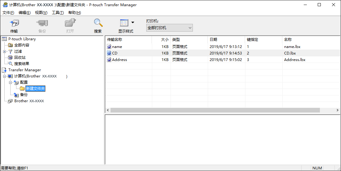Select Transfer Manager tree root
This screenshot has height=171, width=341.
pyautogui.click(x=25, y=70)
